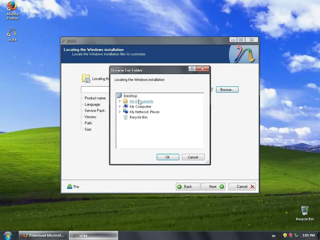Cancel the Browse For Folder dialog
The image size is (320, 240).
tap(193, 157)
